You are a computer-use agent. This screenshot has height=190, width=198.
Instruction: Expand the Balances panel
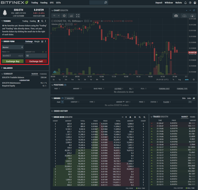2,68
